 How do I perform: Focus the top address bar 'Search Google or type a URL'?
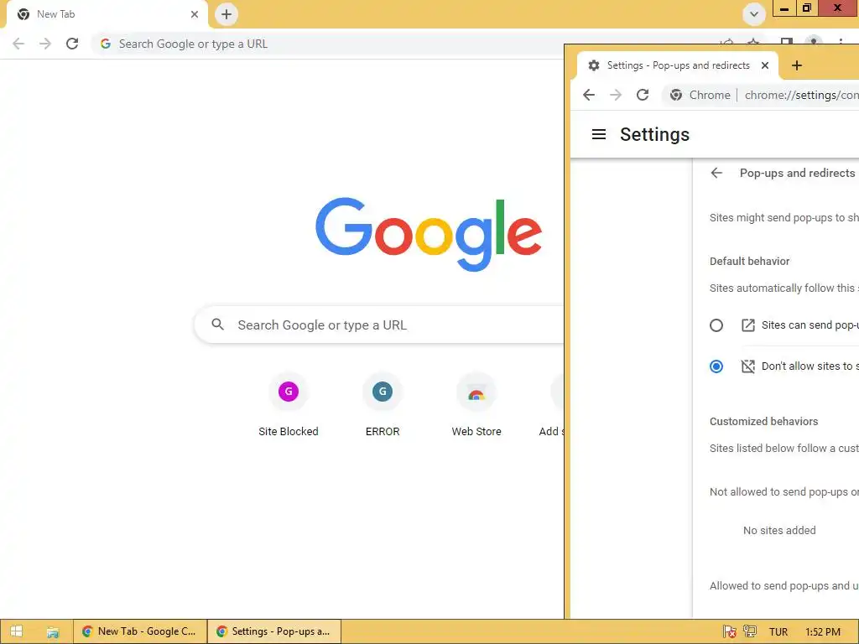329,44
